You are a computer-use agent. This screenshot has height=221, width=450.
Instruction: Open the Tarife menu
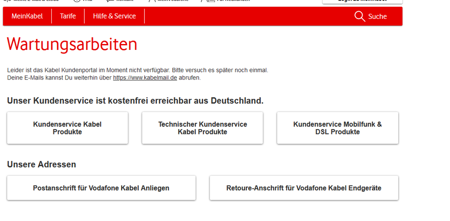coord(68,16)
